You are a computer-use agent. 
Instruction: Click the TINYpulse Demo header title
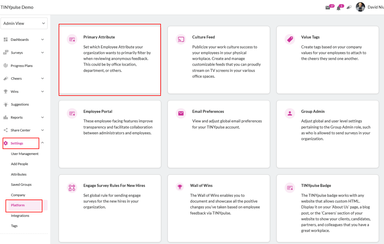click(x=17, y=7)
